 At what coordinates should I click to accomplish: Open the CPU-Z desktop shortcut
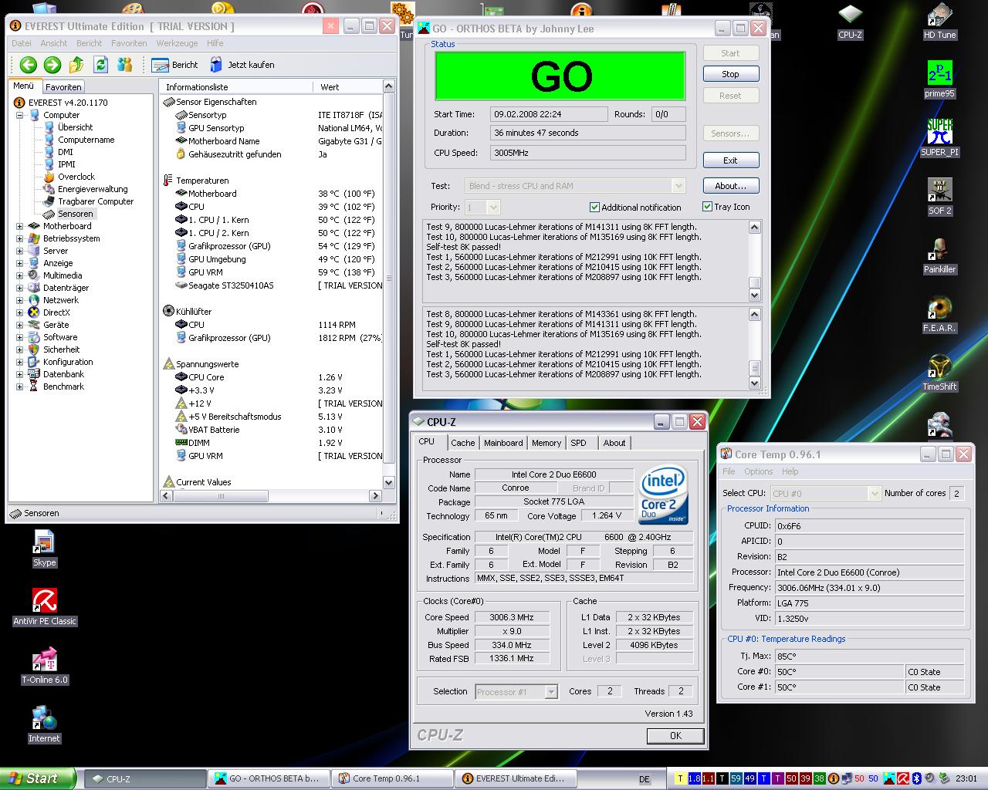(x=850, y=22)
